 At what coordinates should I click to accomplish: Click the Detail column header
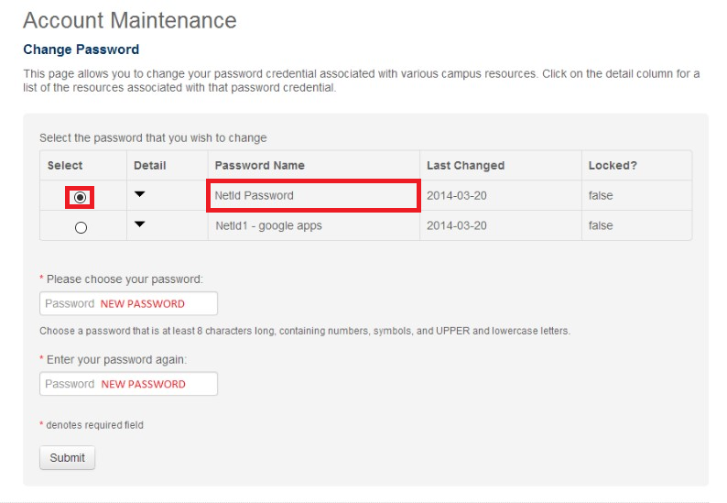point(150,166)
